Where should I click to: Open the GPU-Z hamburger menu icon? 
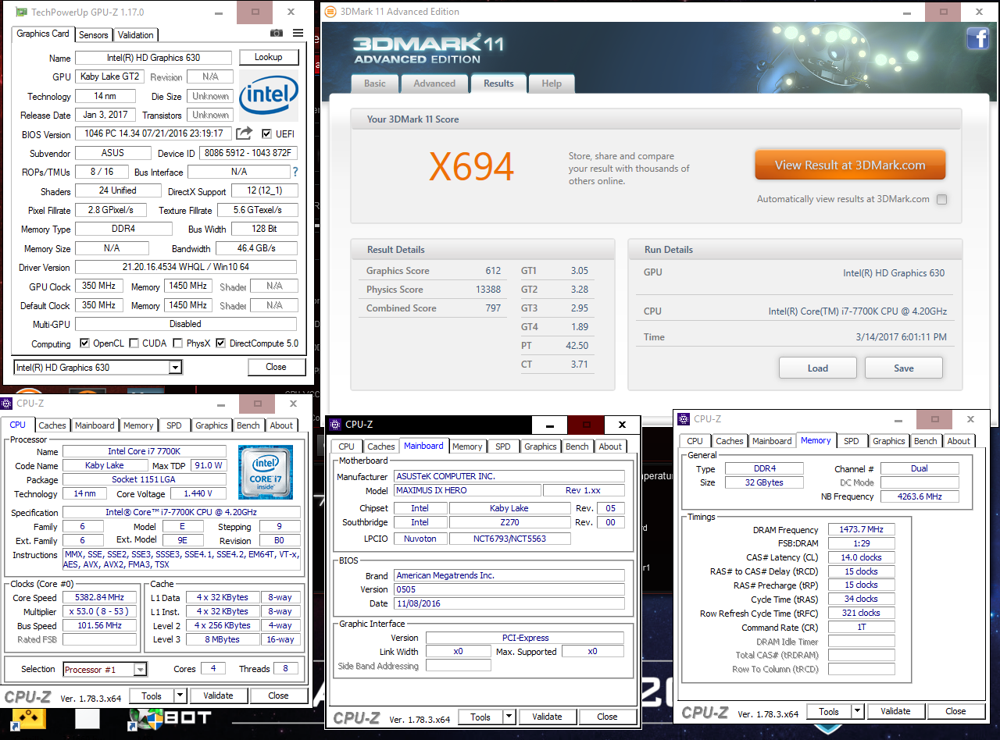coord(298,33)
